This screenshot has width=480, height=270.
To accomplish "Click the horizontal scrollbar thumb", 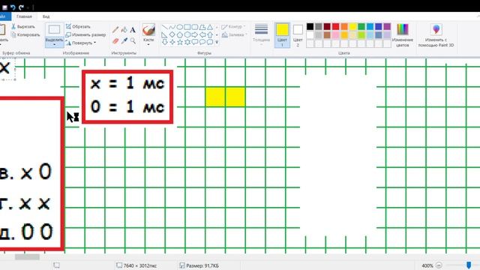I will [27, 256].
